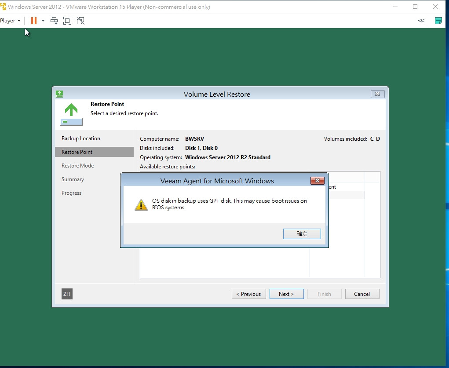Click the confirm 確定 button in warning dialog
The width and height of the screenshot is (449, 368).
point(302,234)
